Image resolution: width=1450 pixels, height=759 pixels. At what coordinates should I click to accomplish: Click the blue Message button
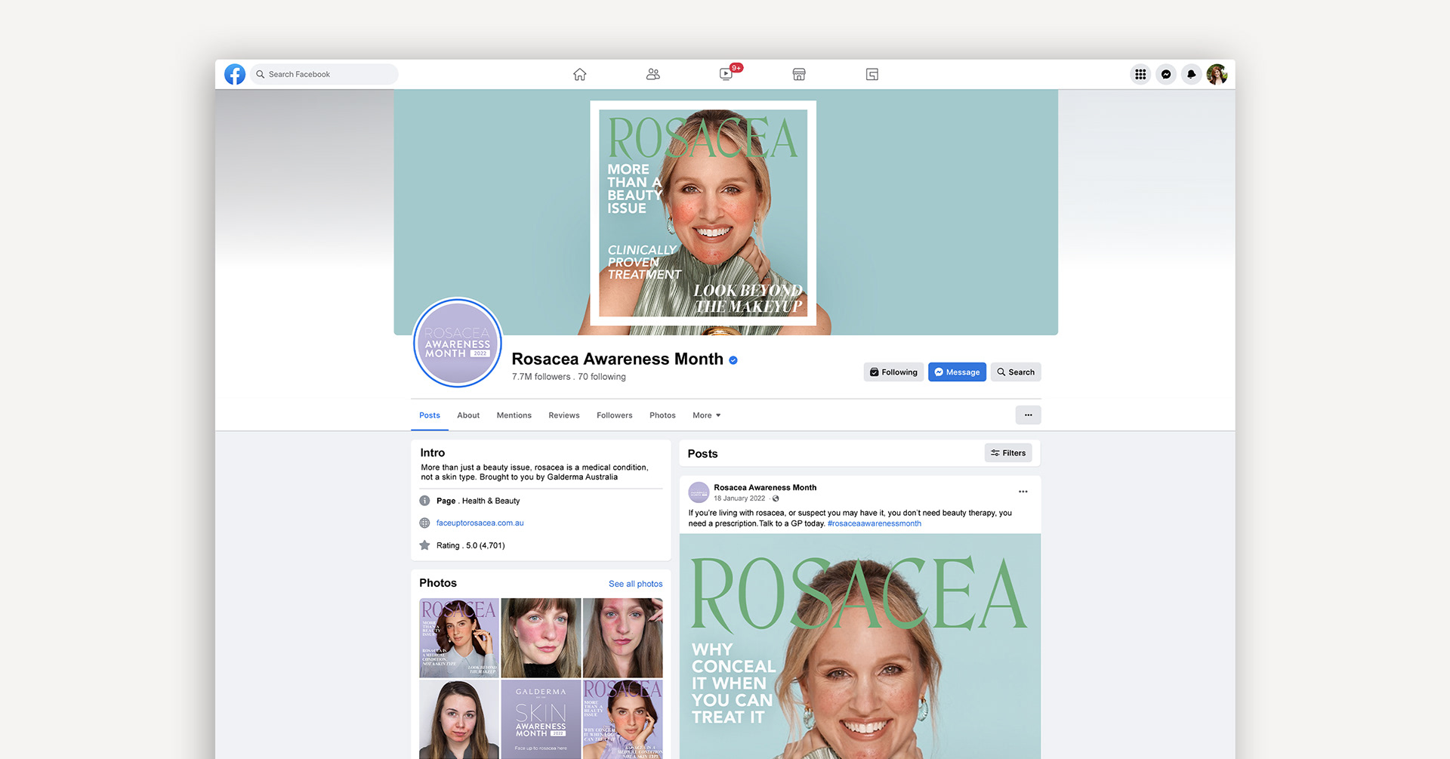[957, 372]
